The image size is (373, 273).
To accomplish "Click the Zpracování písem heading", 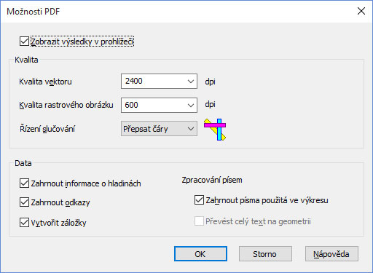I will (212, 180).
